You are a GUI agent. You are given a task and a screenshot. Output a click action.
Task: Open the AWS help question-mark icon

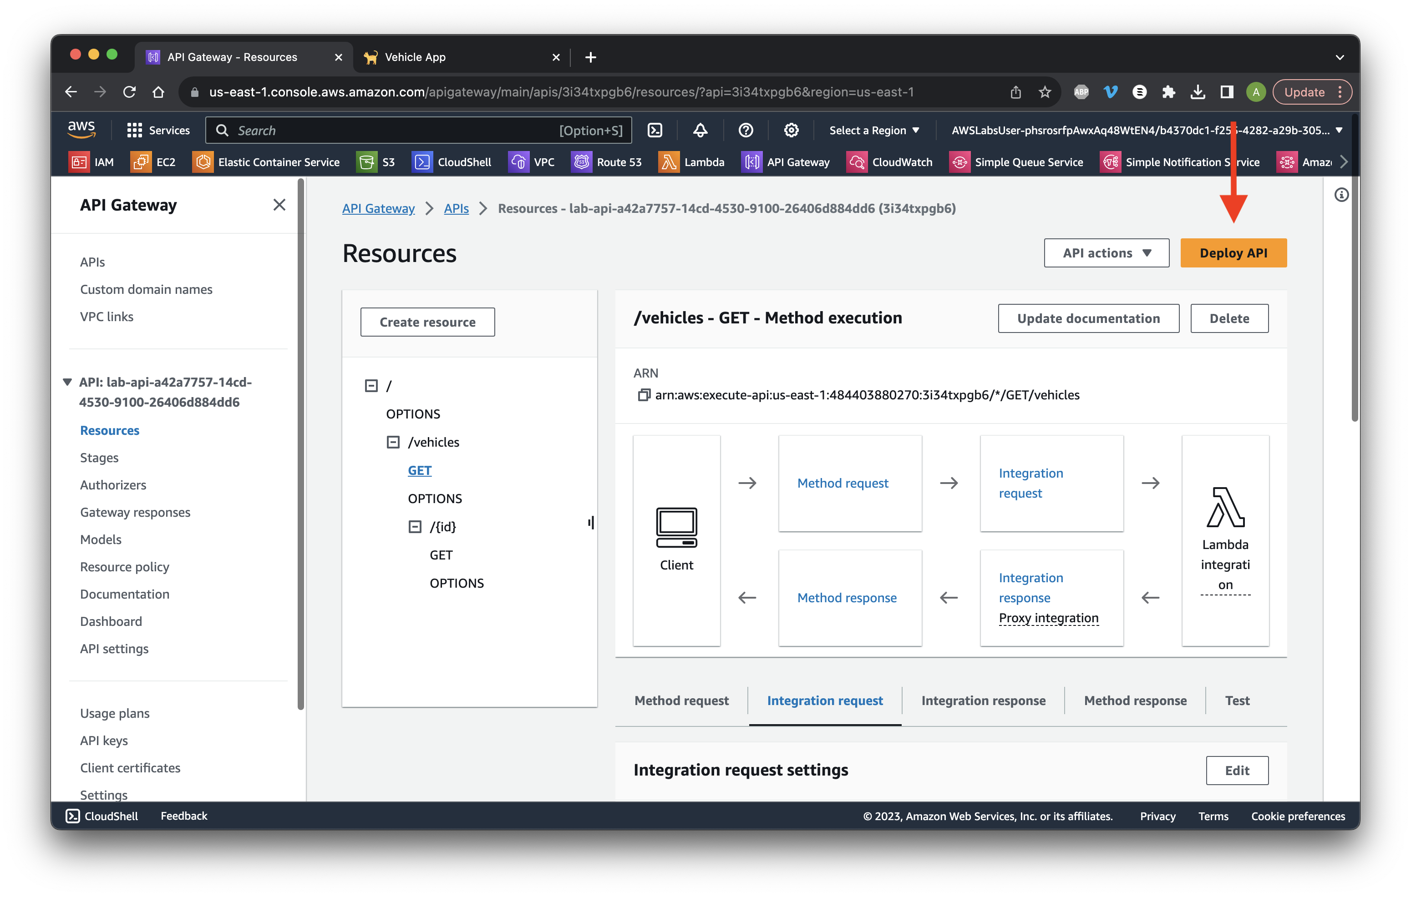746,130
